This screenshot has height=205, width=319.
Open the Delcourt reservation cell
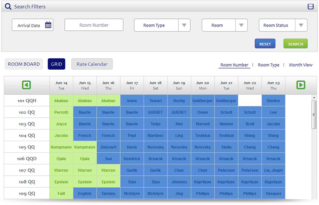108,147
